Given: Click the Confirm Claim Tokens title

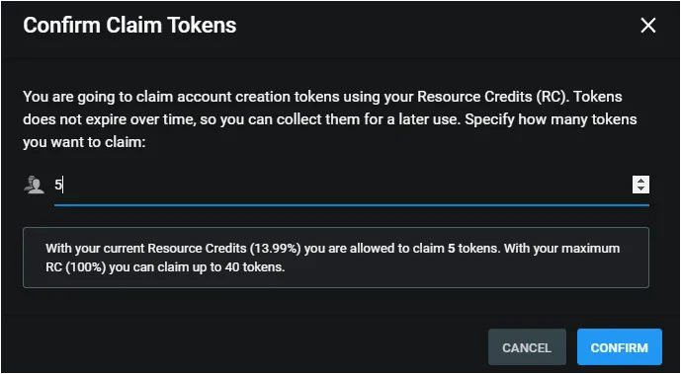Looking at the screenshot, I should [129, 25].
